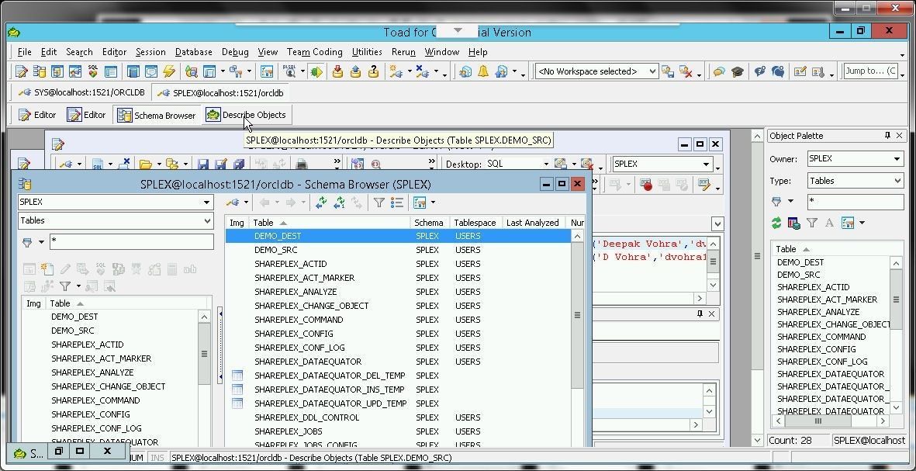Switch to the first Editor window tab
The width and height of the screenshot is (916, 471).
(37, 115)
